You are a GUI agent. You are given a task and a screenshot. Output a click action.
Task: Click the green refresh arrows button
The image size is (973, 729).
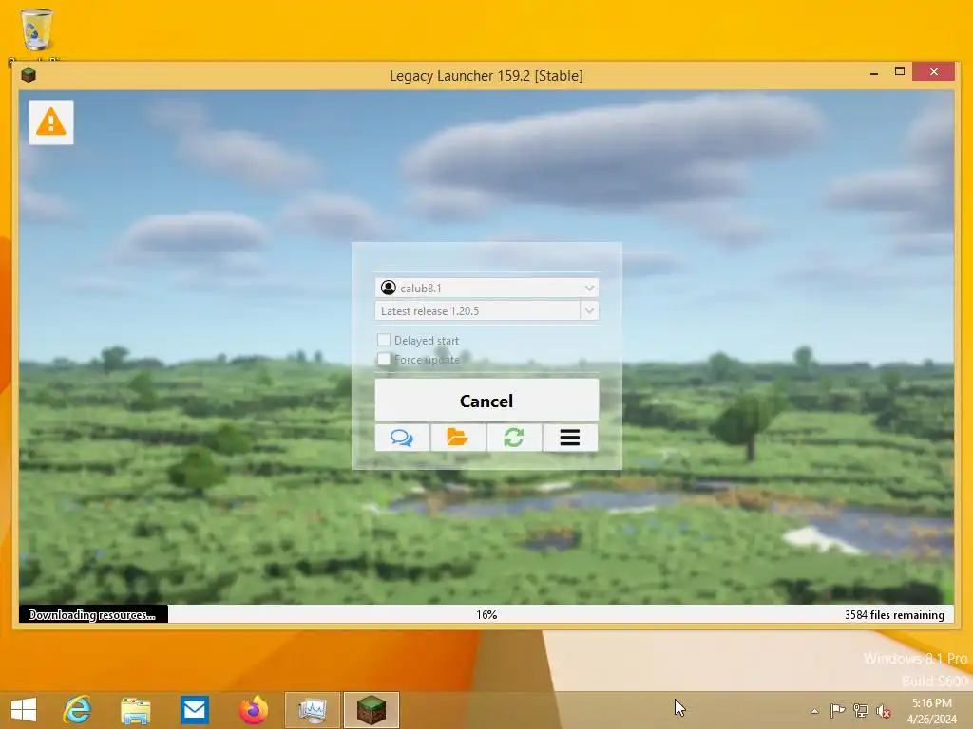[x=514, y=438]
